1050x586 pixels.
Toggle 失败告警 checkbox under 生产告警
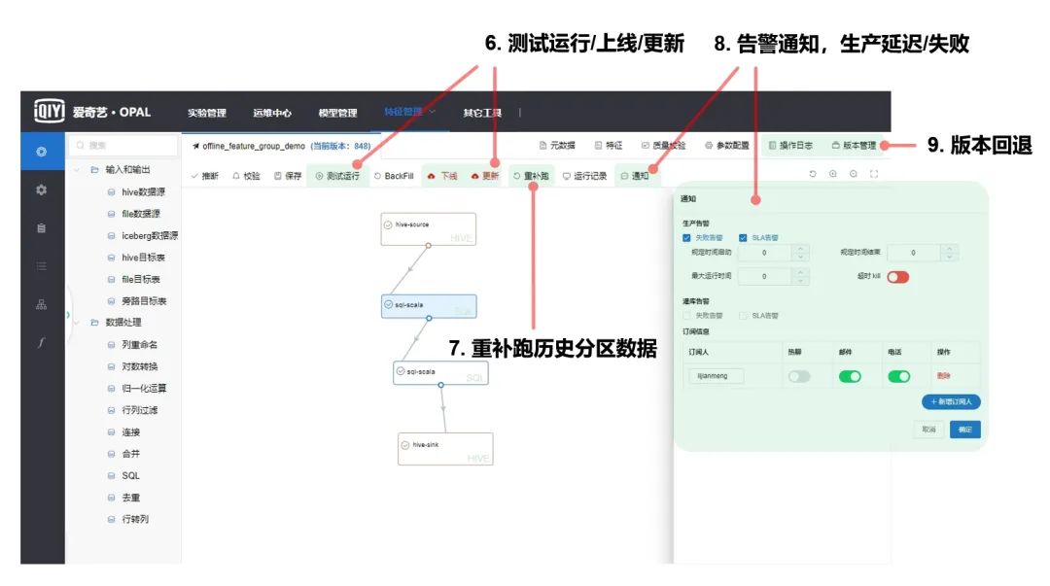coord(686,238)
